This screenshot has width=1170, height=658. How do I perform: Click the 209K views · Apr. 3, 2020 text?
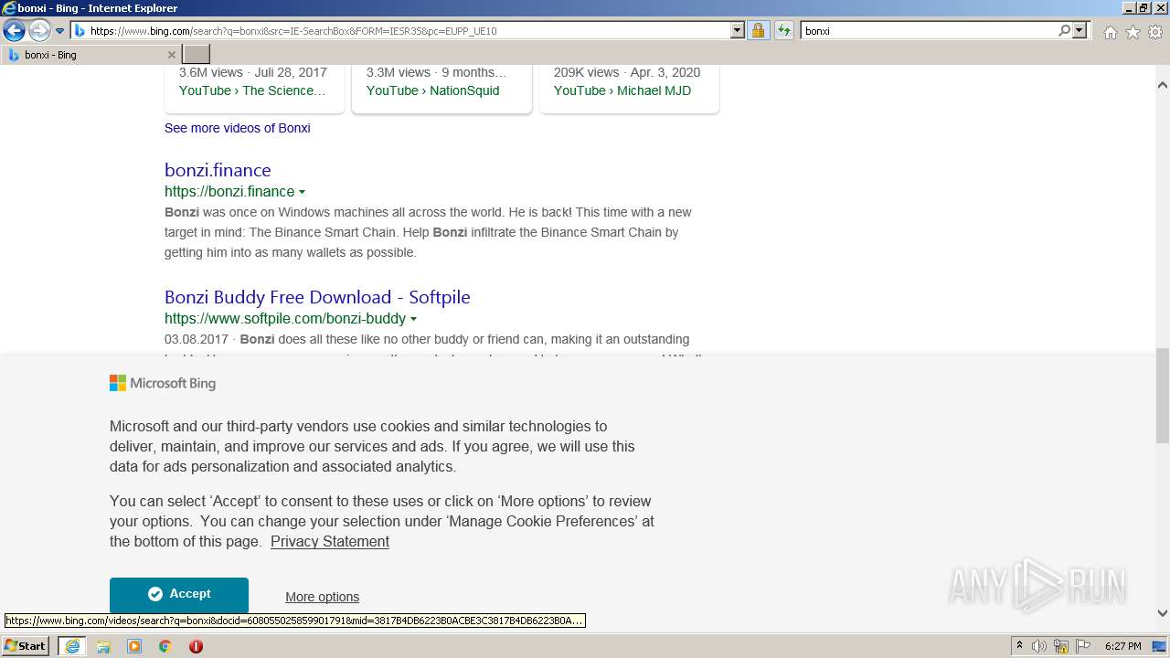coord(627,72)
